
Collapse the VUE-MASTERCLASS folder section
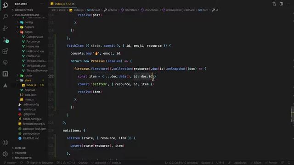[x=27, y=15]
